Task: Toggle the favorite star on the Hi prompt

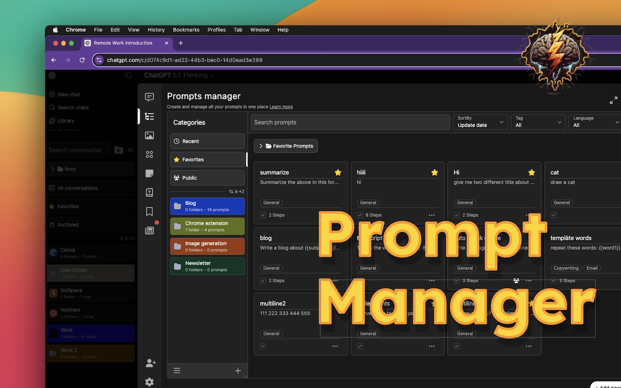Action: 532,173
